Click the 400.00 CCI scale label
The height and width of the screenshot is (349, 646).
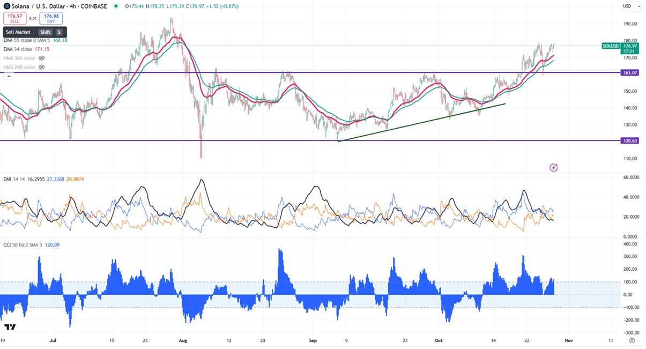click(x=630, y=244)
